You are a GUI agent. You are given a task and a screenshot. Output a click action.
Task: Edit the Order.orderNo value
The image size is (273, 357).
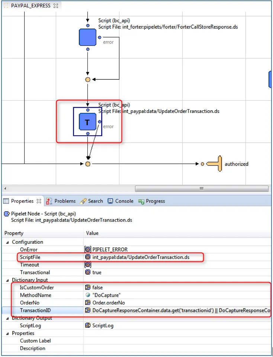(109, 303)
